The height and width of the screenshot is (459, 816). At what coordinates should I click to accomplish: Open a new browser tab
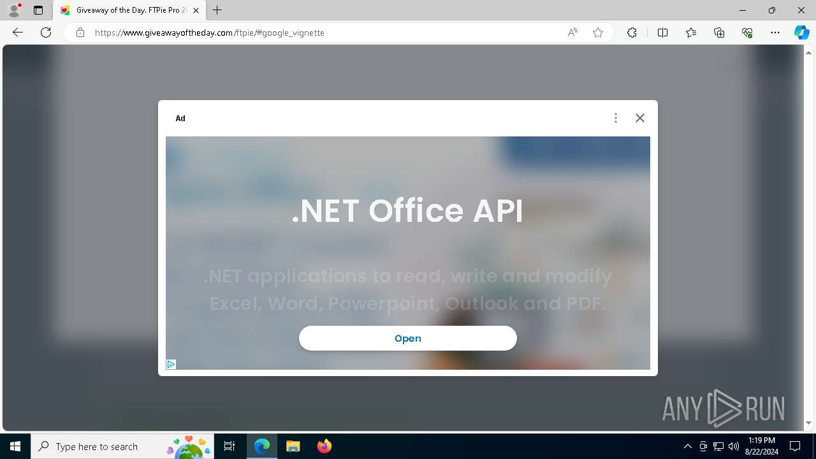pyautogui.click(x=217, y=10)
